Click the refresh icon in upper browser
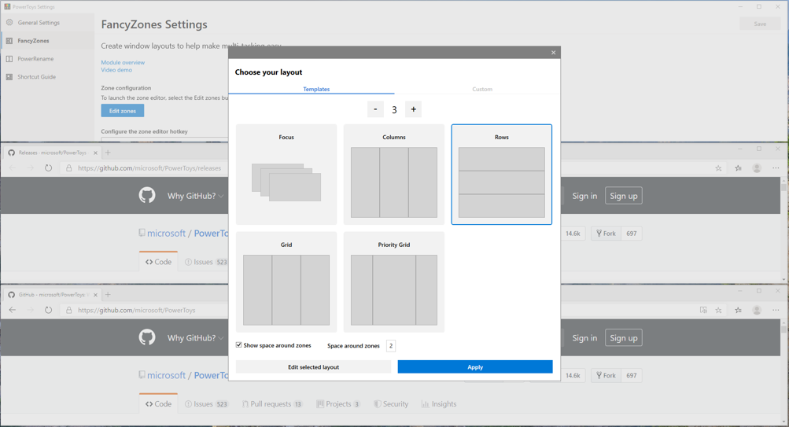The width and height of the screenshot is (789, 427). [48, 168]
